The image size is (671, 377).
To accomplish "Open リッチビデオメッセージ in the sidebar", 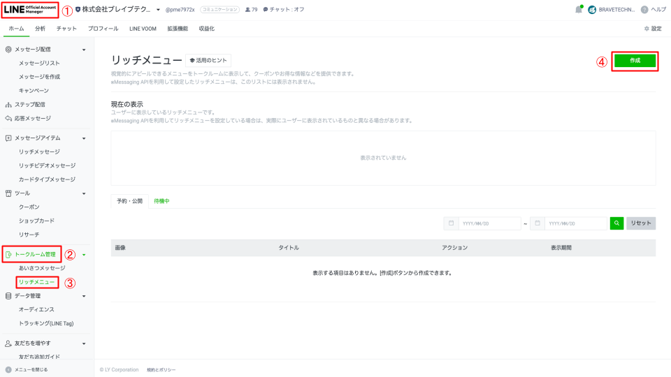I will pyautogui.click(x=47, y=165).
